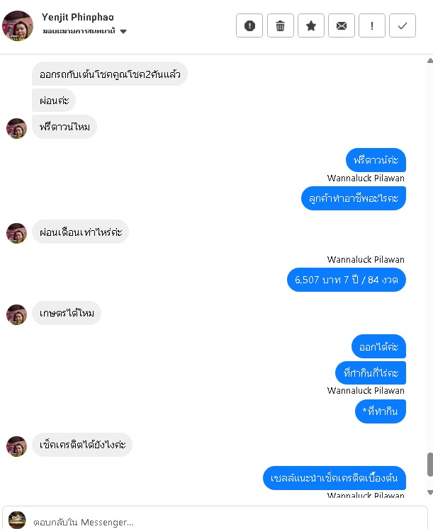
Task: Open Yenjit Phinphao's profile picture in header
Action: pyautogui.click(x=18, y=26)
